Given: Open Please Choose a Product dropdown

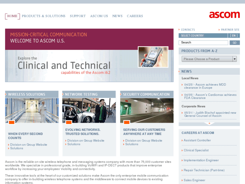Looking at the screenshot, I should coord(209,59).
